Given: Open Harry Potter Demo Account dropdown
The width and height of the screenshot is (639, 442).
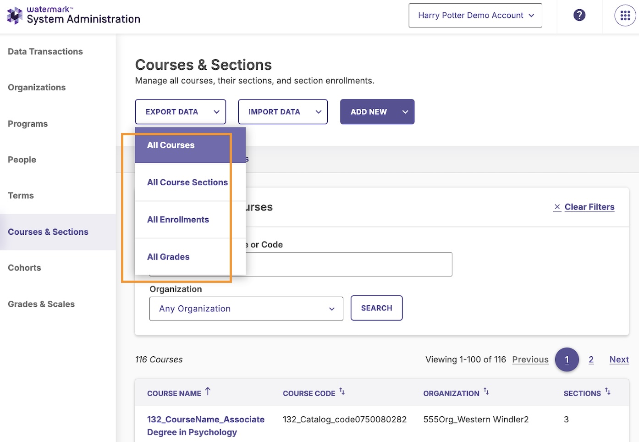Looking at the screenshot, I should tap(475, 16).
